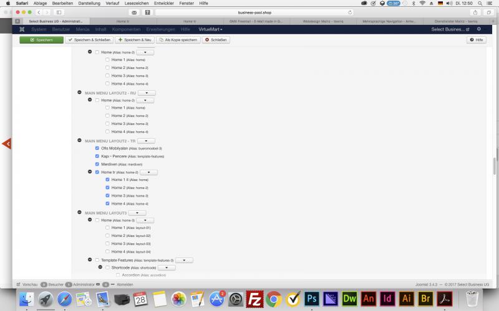
Task: Click the orange side-panel arrow on left edge
Action: pos(7,144)
